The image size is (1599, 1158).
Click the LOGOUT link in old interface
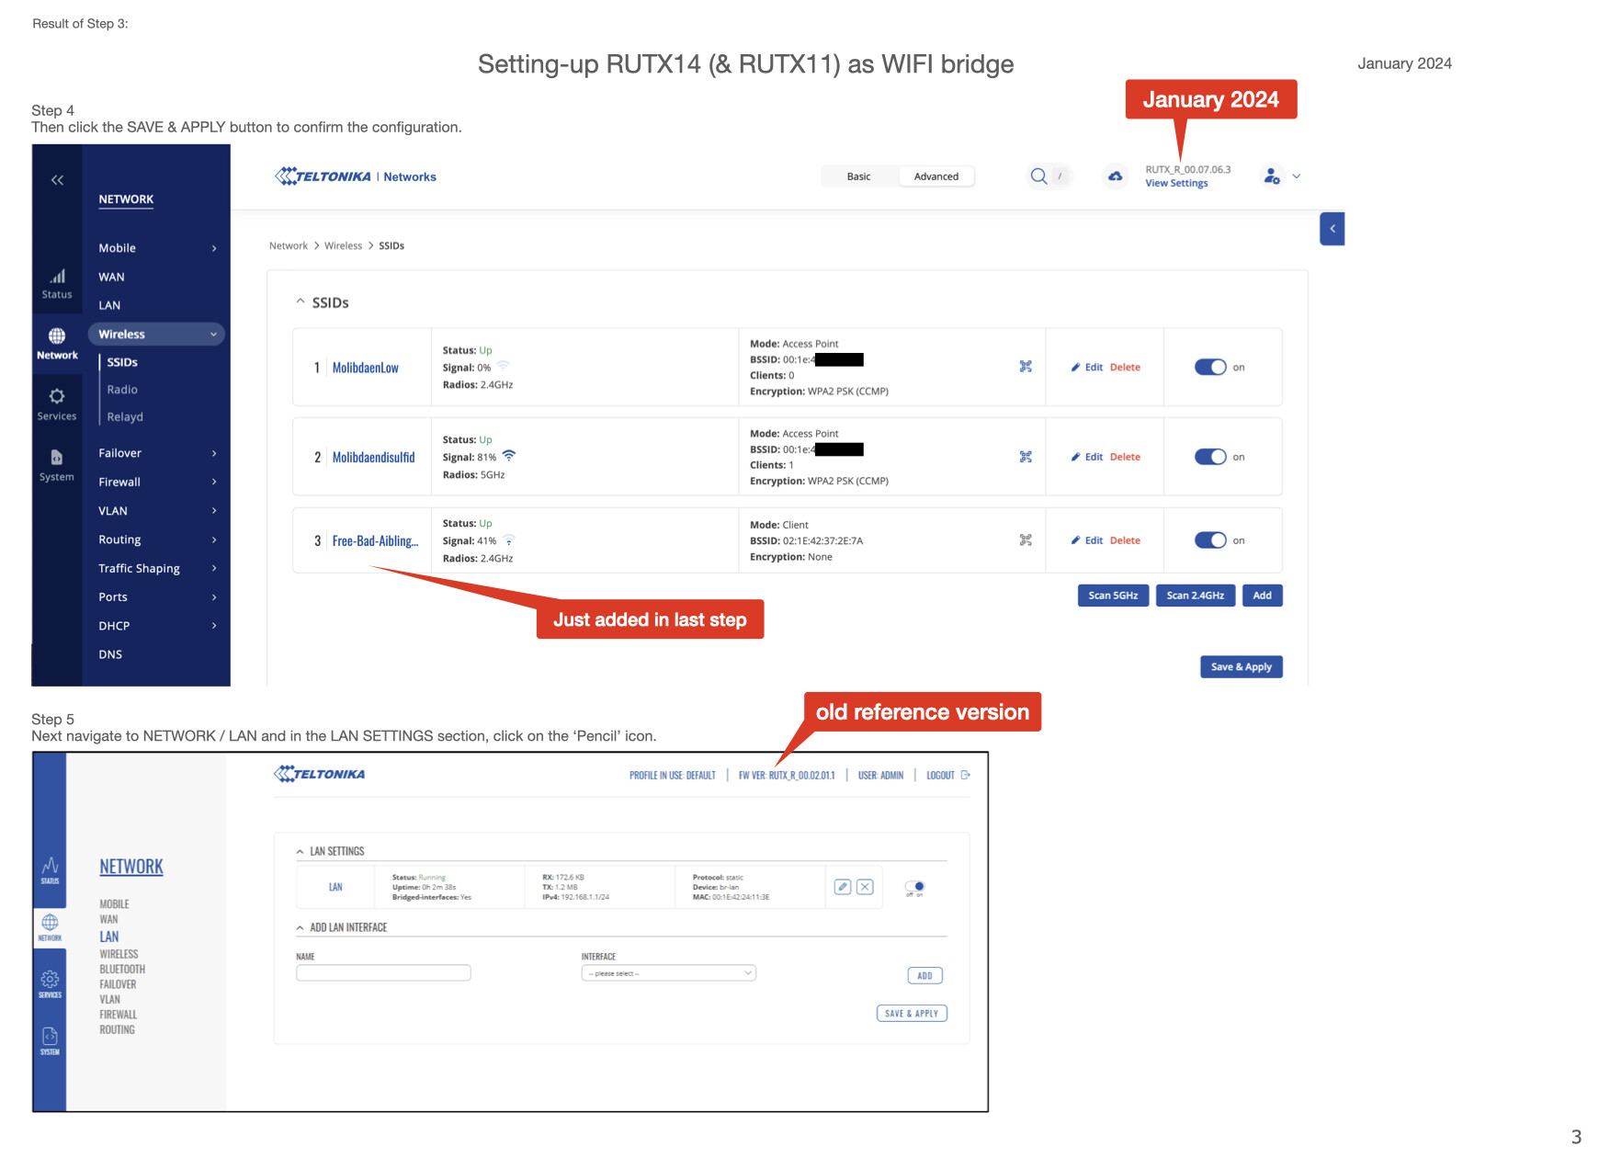click(x=947, y=776)
